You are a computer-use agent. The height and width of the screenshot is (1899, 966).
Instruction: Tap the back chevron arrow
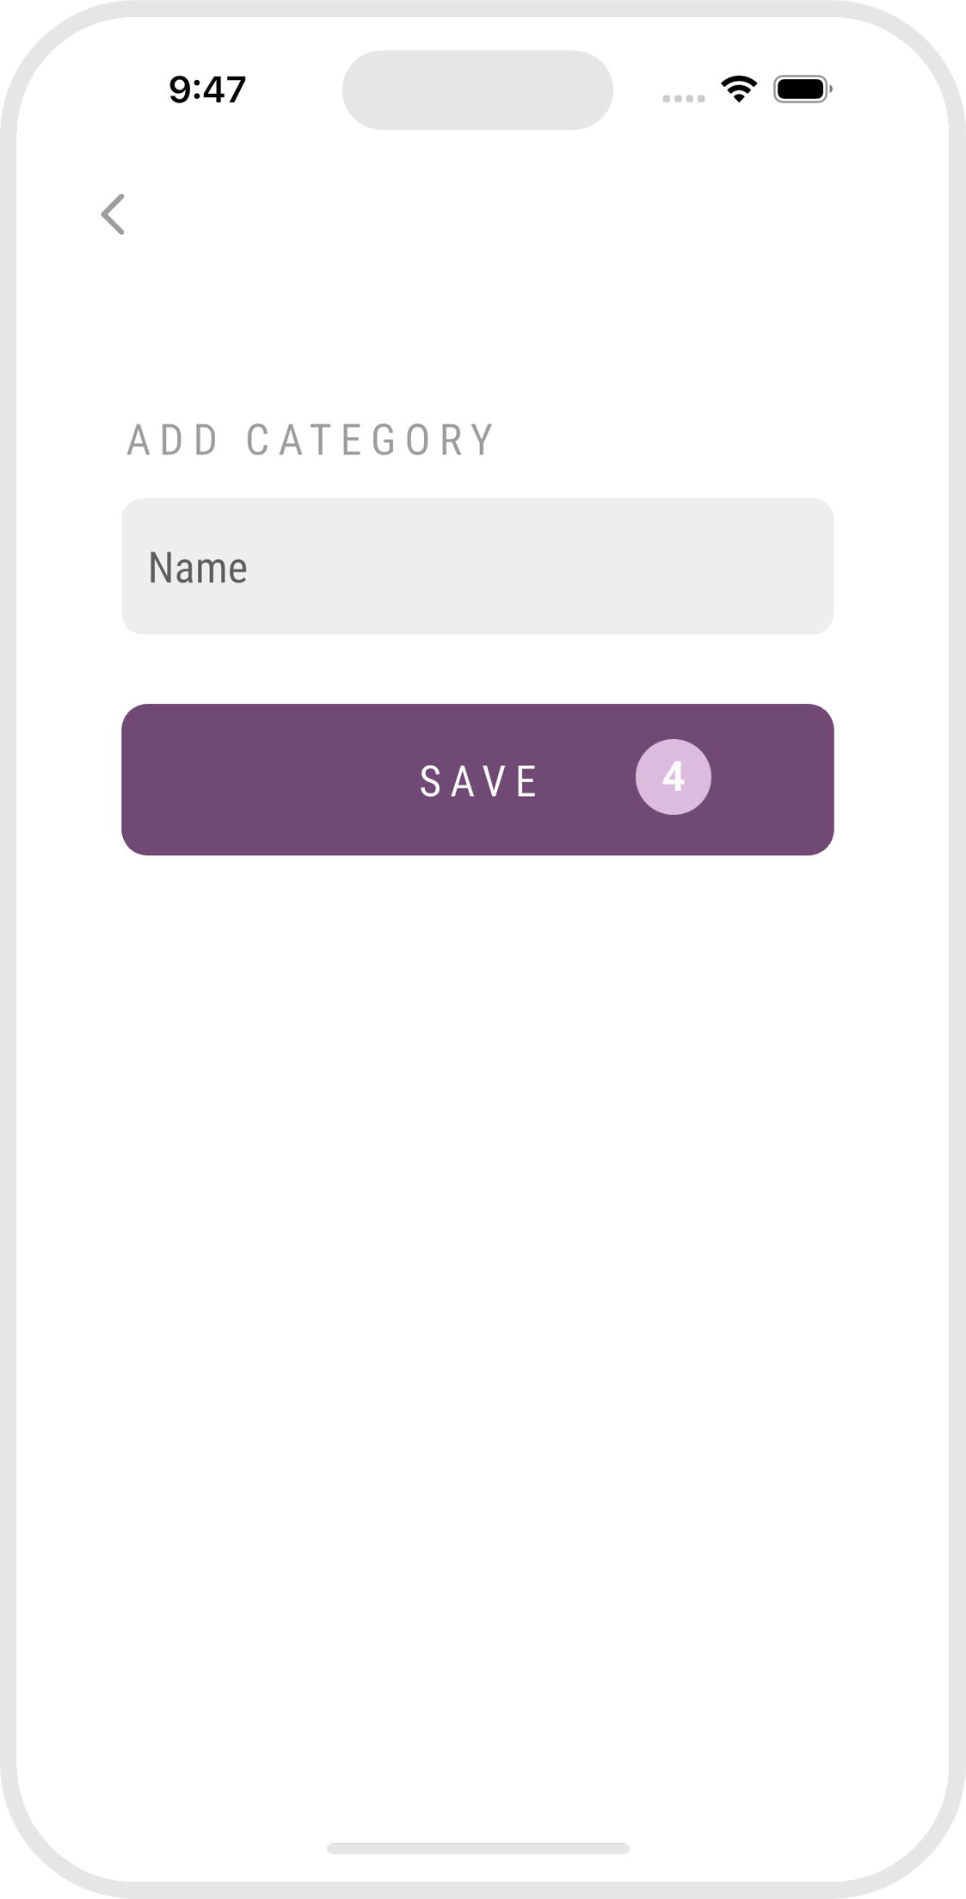pos(114,214)
